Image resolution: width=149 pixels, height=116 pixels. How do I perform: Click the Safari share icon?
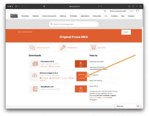click(133, 6)
